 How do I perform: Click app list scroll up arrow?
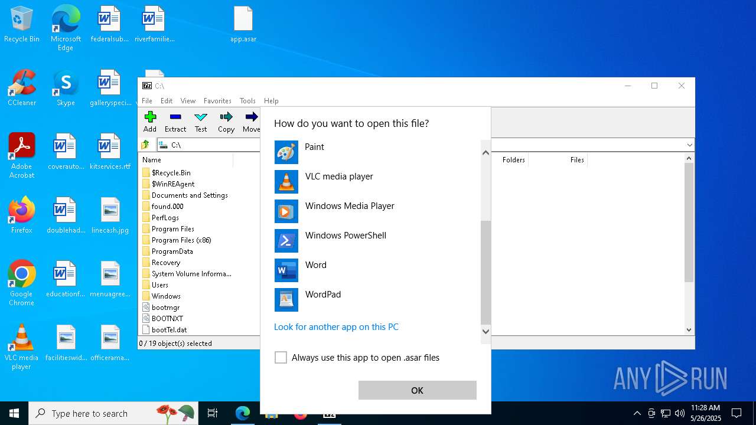click(485, 153)
